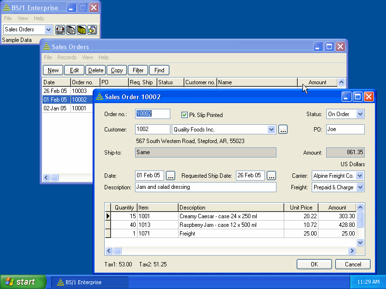Click the Sales Orders window pyramid icon
The image size is (386, 289).
pos(46,46)
